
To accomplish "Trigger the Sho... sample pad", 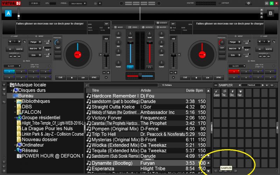I will pos(232,93).
